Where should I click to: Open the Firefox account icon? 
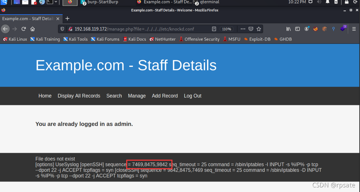(x=307, y=29)
